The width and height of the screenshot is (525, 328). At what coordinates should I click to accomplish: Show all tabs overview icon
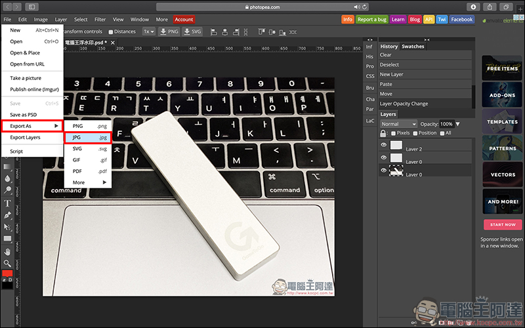[x=506, y=7]
